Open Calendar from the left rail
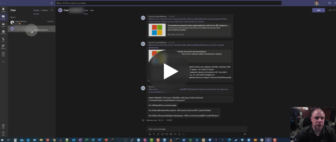The height and width of the screenshot is (142, 336). click(3, 32)
